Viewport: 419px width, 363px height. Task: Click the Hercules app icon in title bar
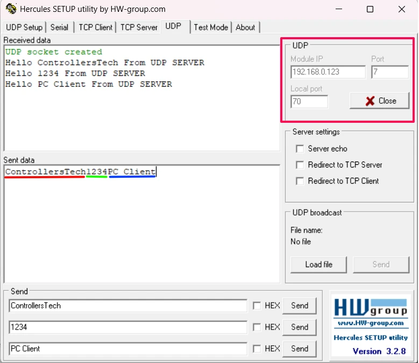click(x=11, y=9)
